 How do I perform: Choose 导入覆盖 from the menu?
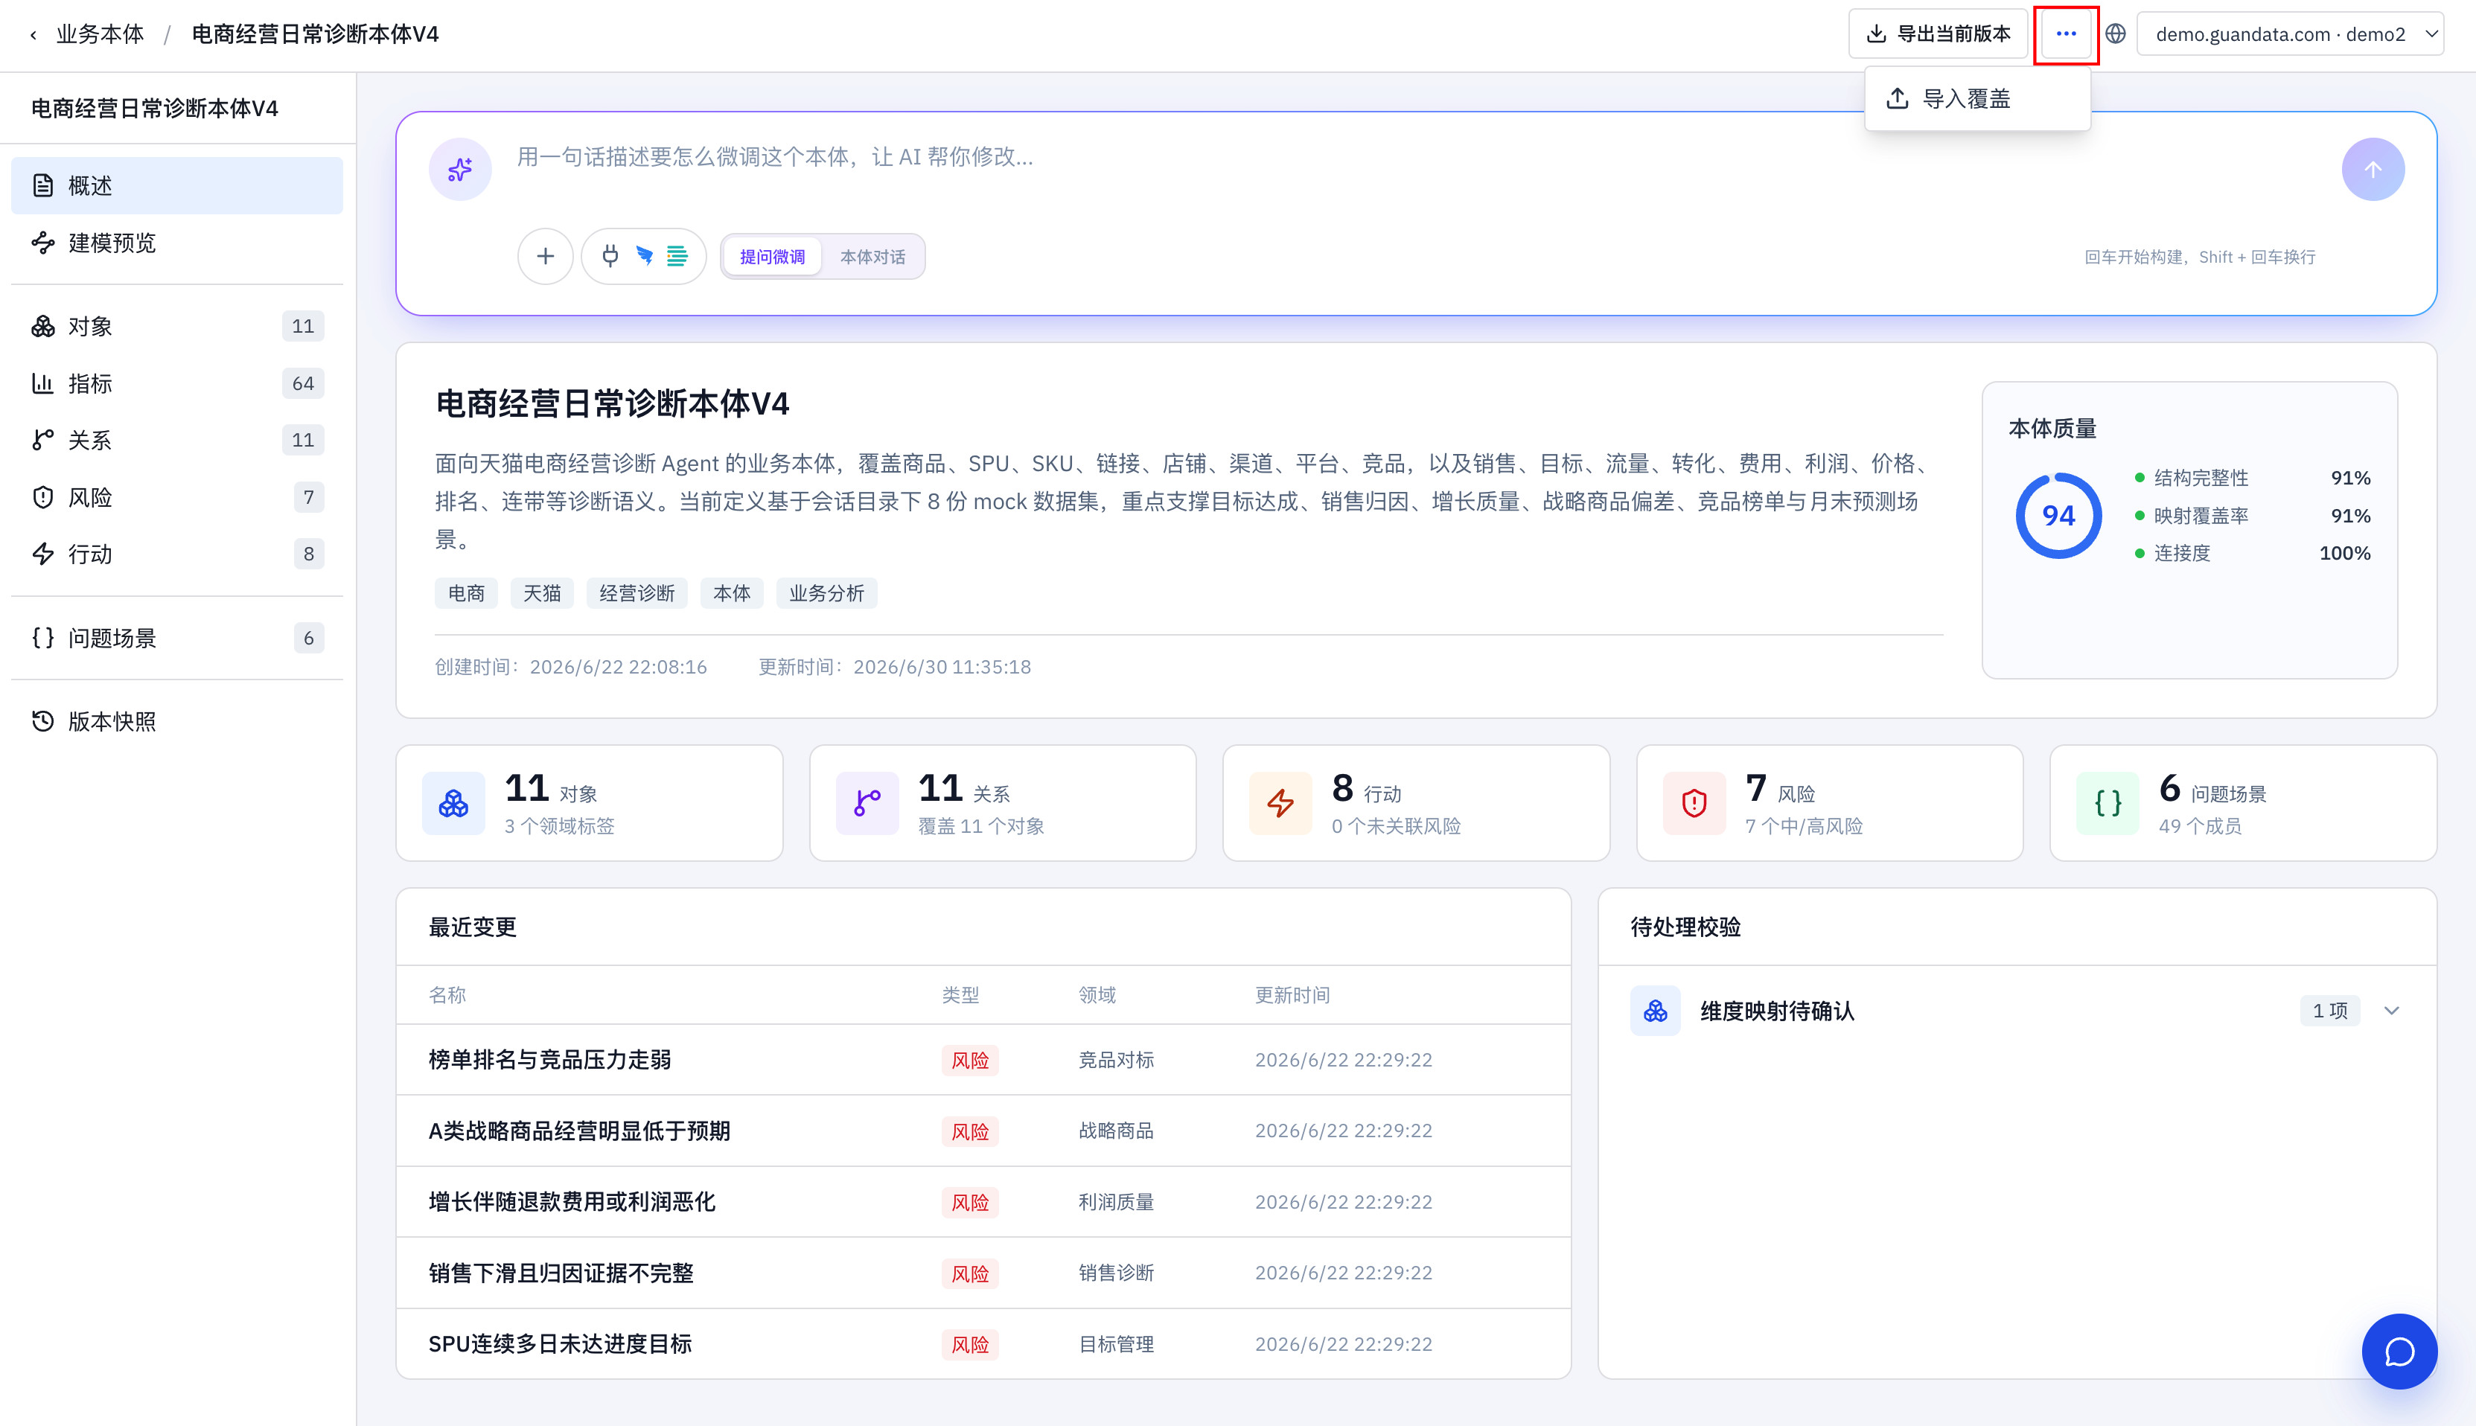tap(1977, 98)
